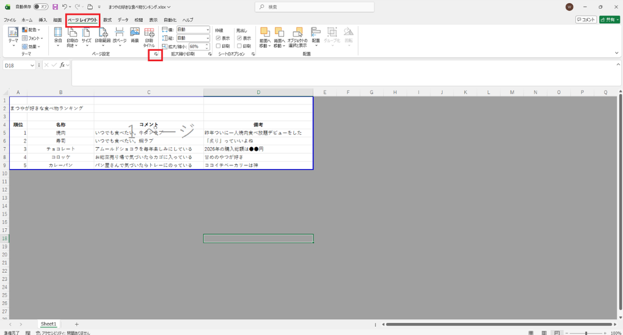Click the 印刷範囲 print area icon

pyautogui.click(x=103, y=36)
